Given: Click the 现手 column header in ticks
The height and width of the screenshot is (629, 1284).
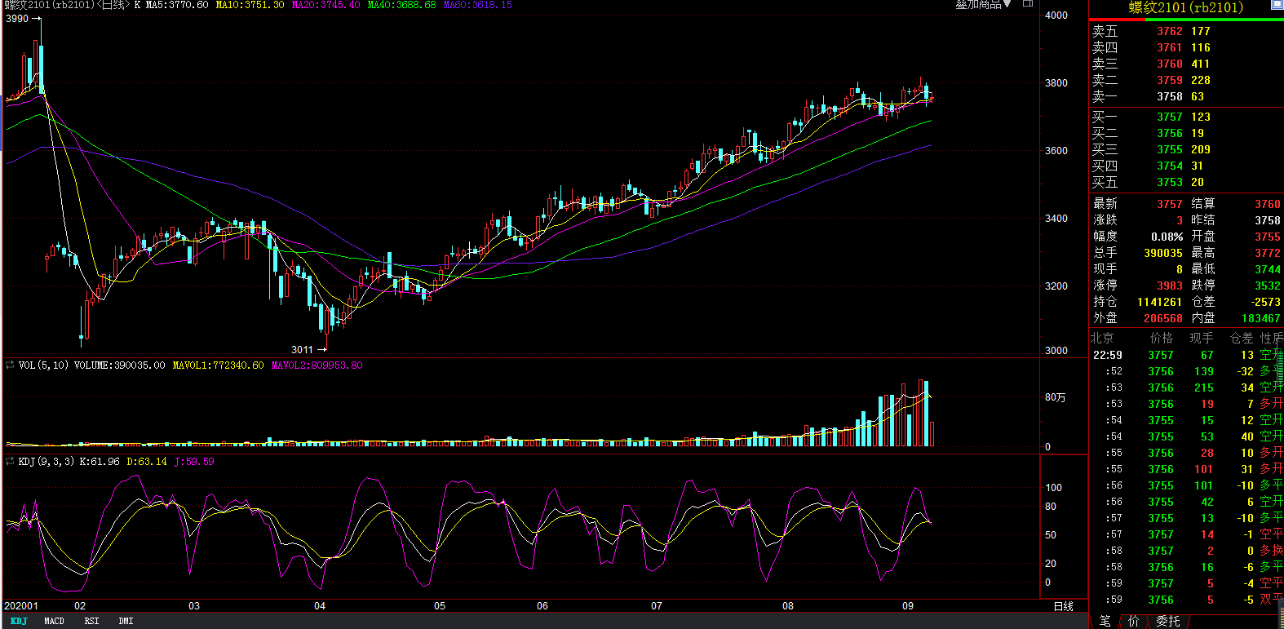Looking at the screenshot, I should 1201,338.
